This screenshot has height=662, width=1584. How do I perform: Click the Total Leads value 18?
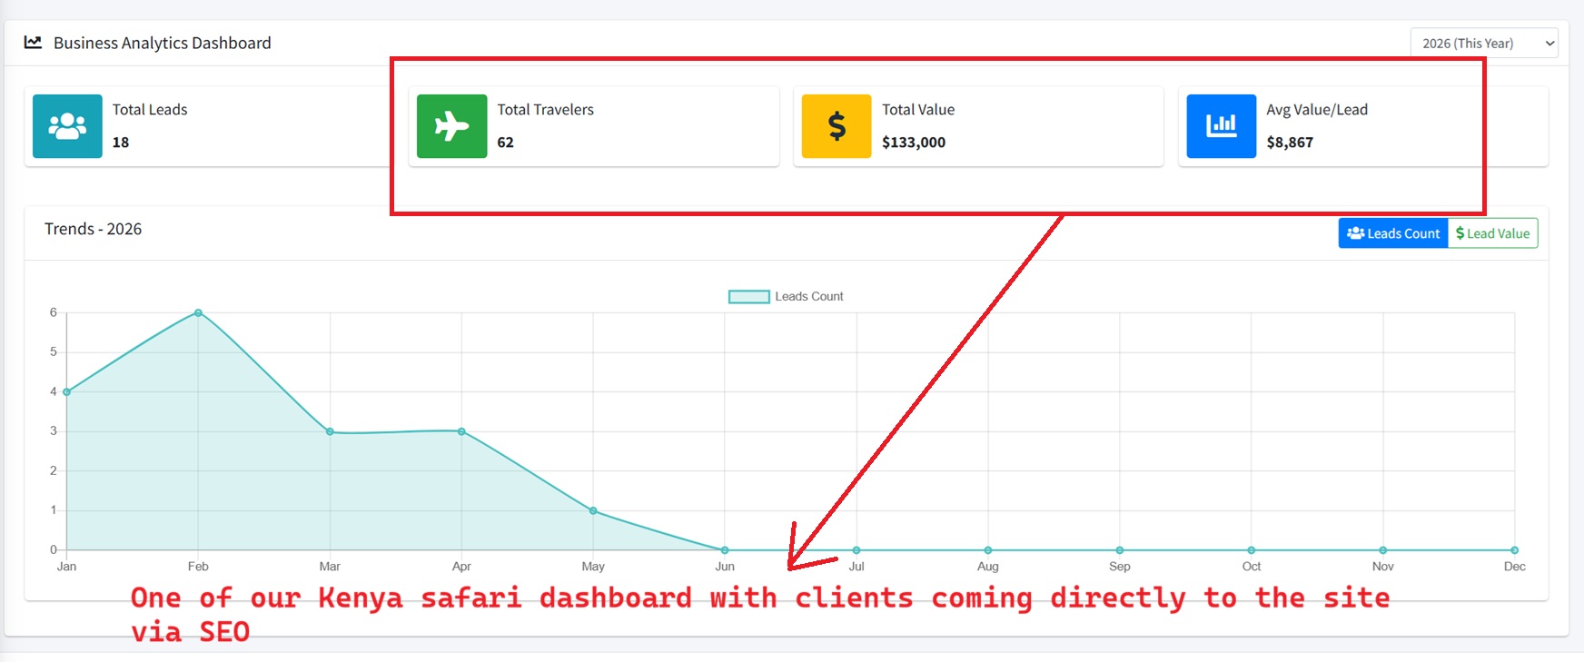pyautogui.click(x=121, y=143)
